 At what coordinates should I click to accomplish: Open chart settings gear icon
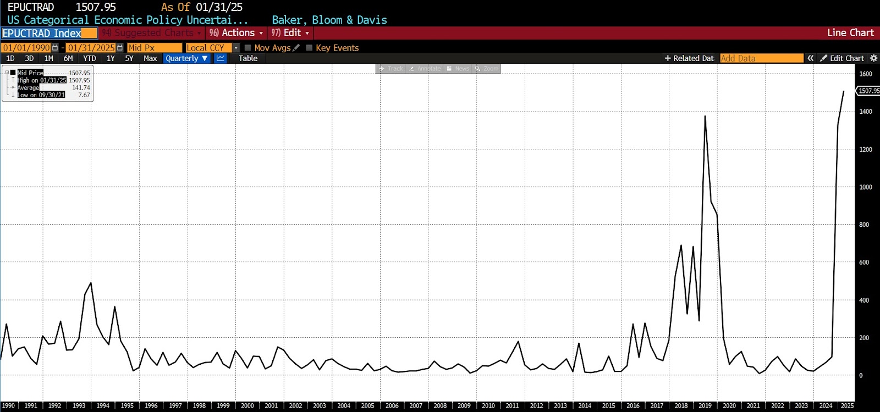tap(873, 58)
